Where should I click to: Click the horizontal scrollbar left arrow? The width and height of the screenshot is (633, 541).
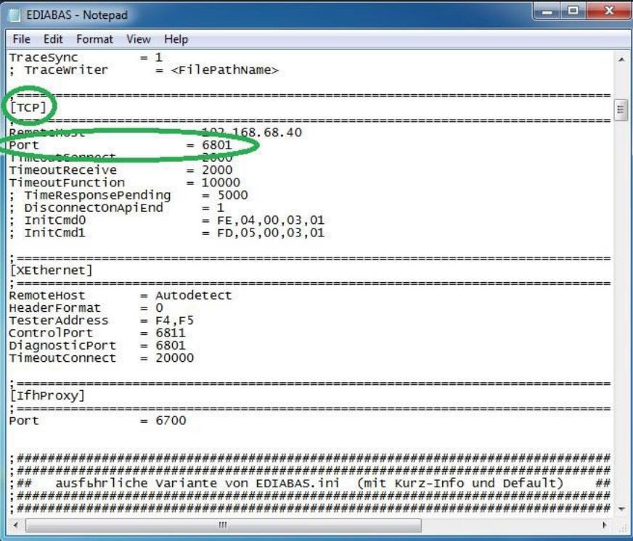point(15,525)
